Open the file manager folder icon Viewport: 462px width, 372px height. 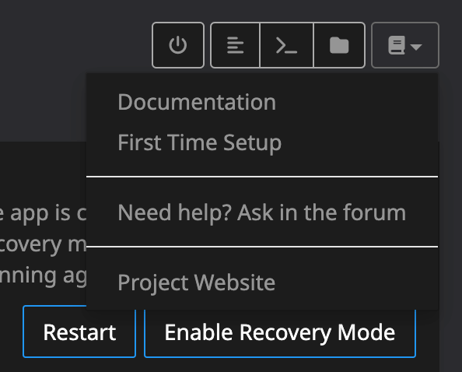point(339,45)
